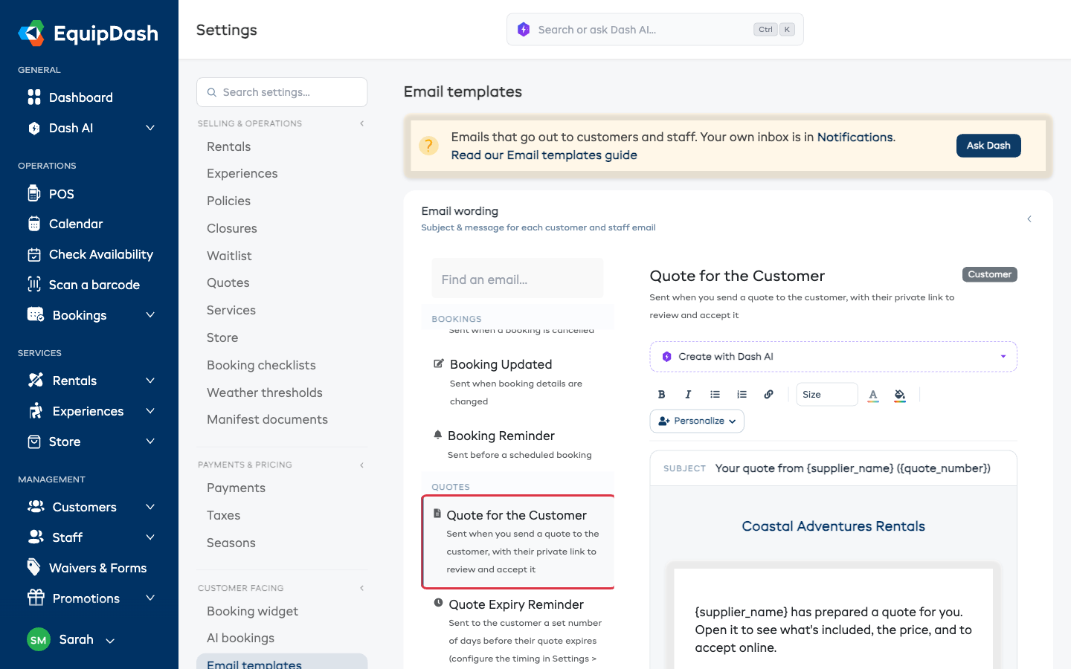The width and height of the screenshot is (1071, 669).
Task: Open the Taxes settings page
Action: tap(224, 515)
